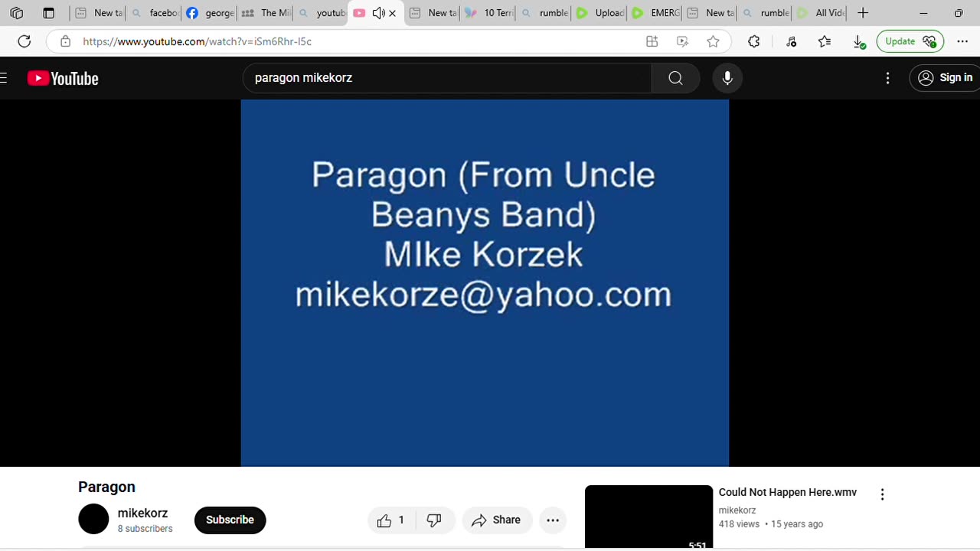
Task: Open the Edge workspaces icon
Action: [x=16, y=13]
